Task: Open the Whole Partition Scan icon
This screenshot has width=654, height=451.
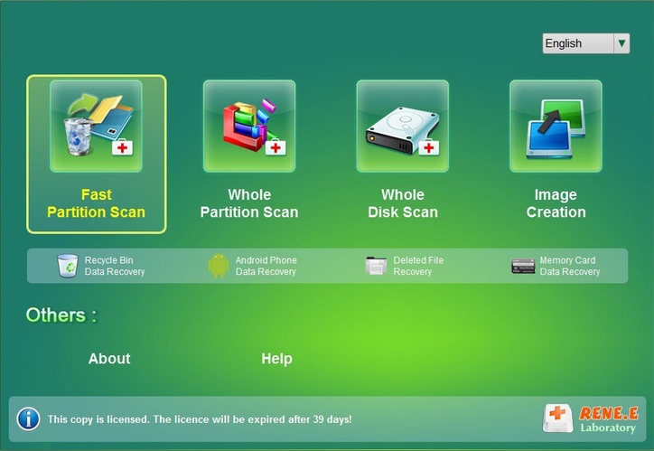Action: tap(249, 127)
